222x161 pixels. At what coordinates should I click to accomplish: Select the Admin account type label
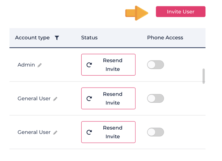point(26,65)
